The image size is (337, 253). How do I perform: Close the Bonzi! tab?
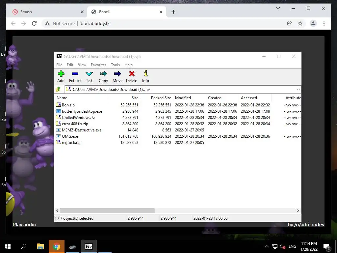161,12
